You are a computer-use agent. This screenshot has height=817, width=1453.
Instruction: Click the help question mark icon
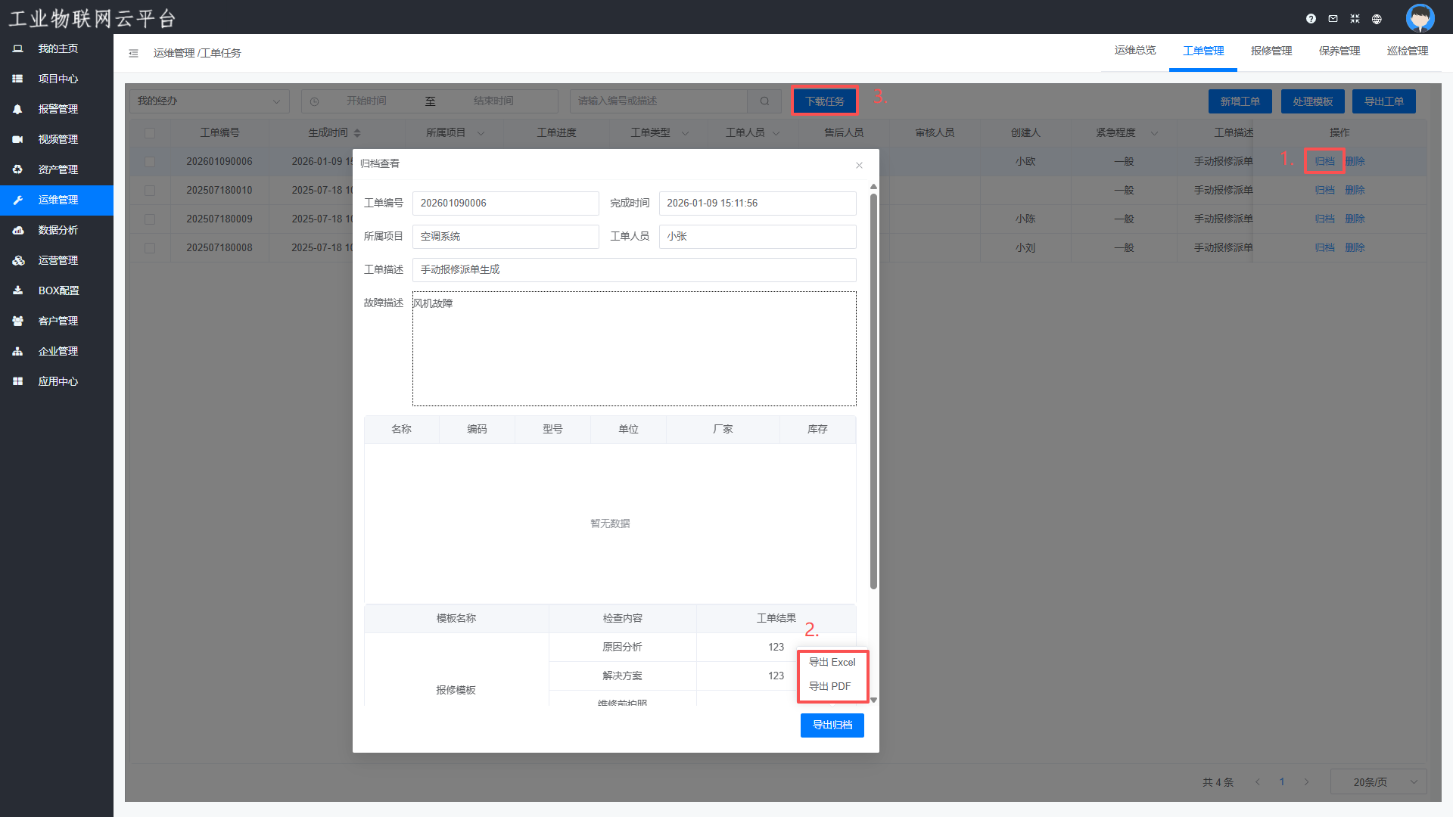(x=1311, y=19)
